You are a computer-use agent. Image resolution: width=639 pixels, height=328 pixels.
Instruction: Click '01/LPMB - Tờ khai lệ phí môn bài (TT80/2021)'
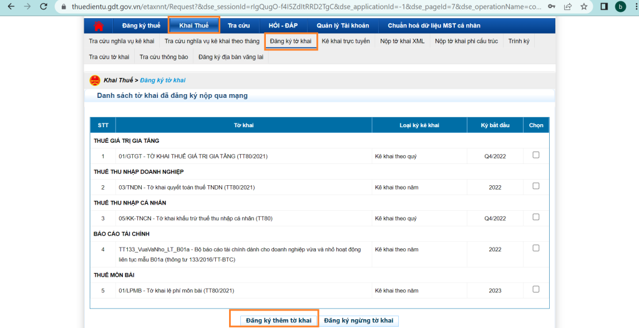coord(177,291)
